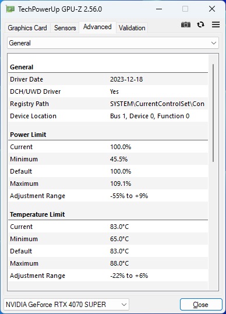Screen dimensions: 226x314
Task: Select the Advanced tab
Action: [x=97, y=27]
